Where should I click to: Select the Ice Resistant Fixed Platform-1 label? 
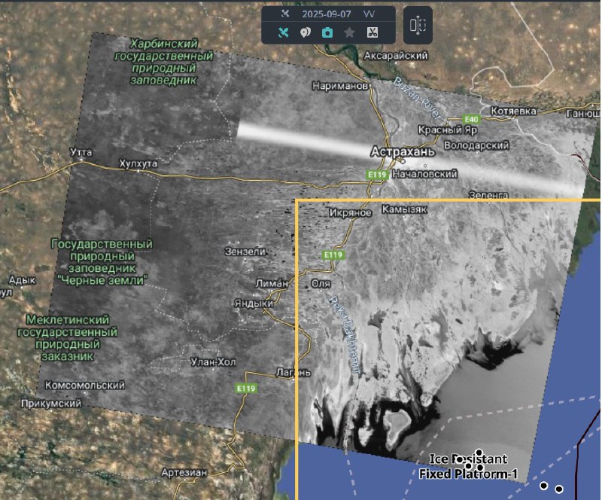[468, 466]
